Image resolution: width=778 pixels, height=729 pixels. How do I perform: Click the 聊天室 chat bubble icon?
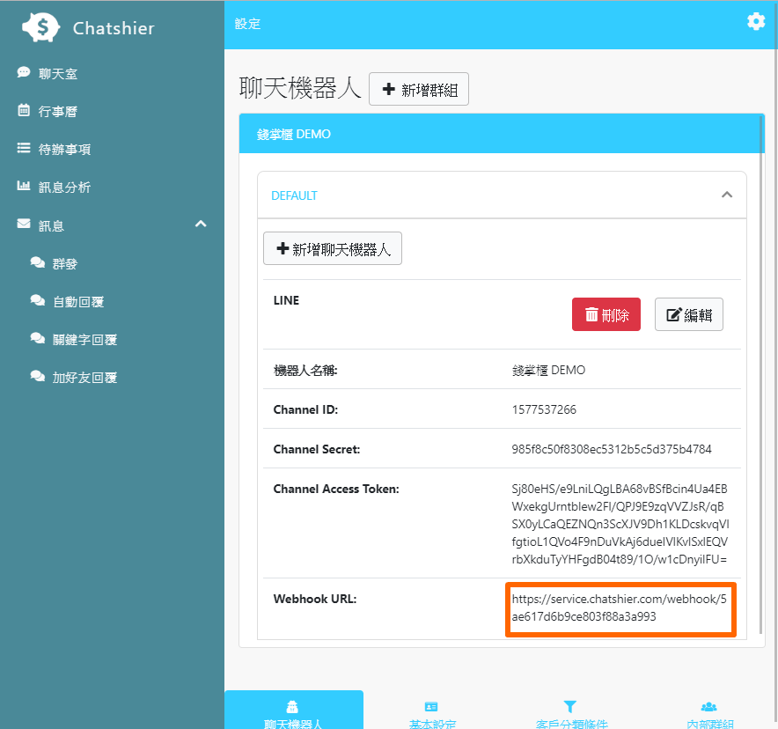[23, 72]
